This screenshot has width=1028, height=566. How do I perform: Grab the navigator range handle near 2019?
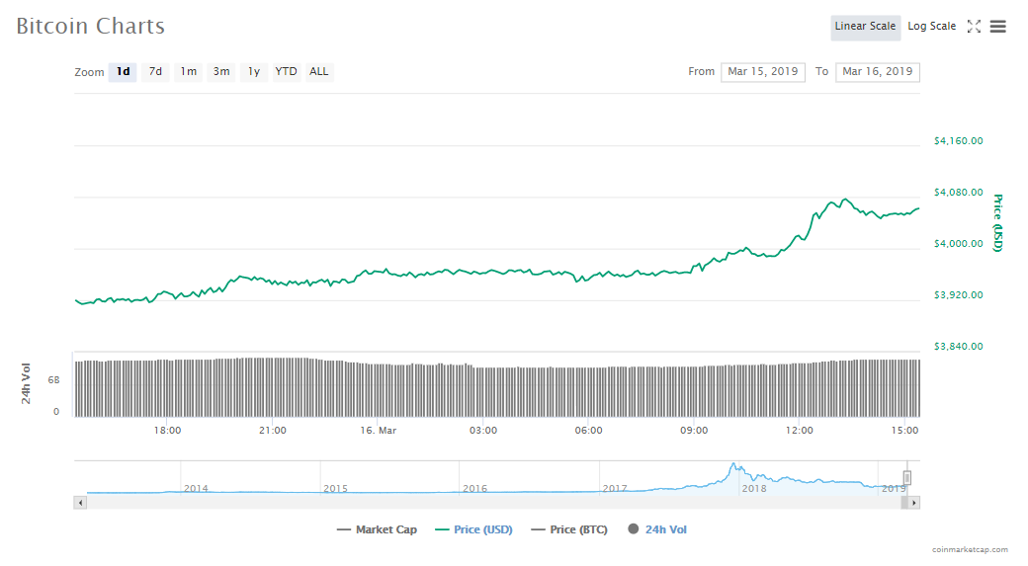tap(906, 478)
